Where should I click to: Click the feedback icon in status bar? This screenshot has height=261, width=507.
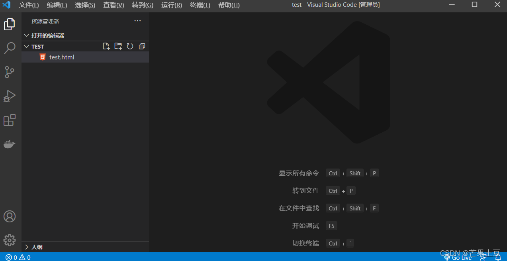coord(483,257)
